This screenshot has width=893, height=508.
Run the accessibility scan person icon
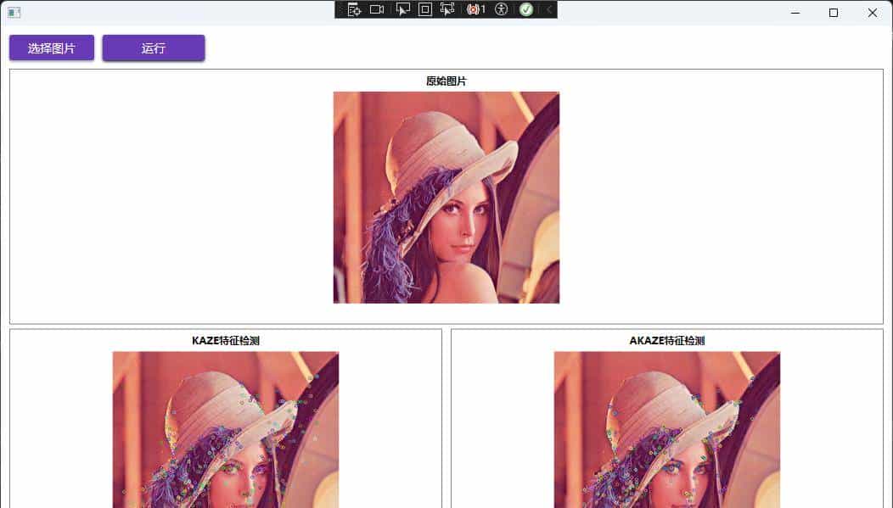(501, 9)
